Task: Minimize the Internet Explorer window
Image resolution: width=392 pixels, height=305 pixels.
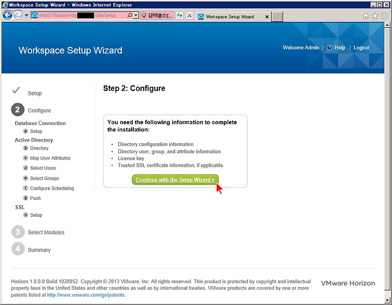Action: (x=373, y=5)
